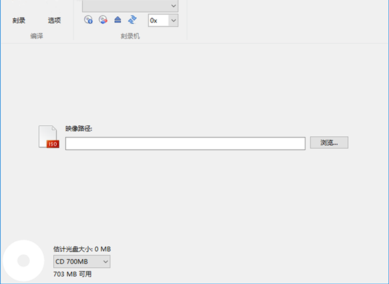Click the 编译 group label
389x284 pixels.
[37, 36]
